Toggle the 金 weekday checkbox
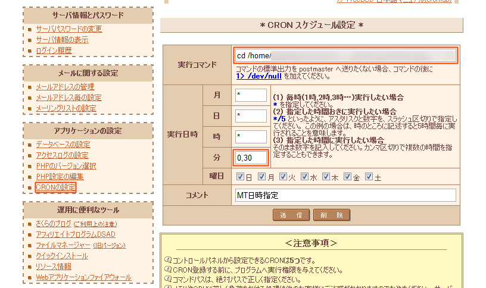Screen dimensions: 486x288 click(x=347, y=177)
